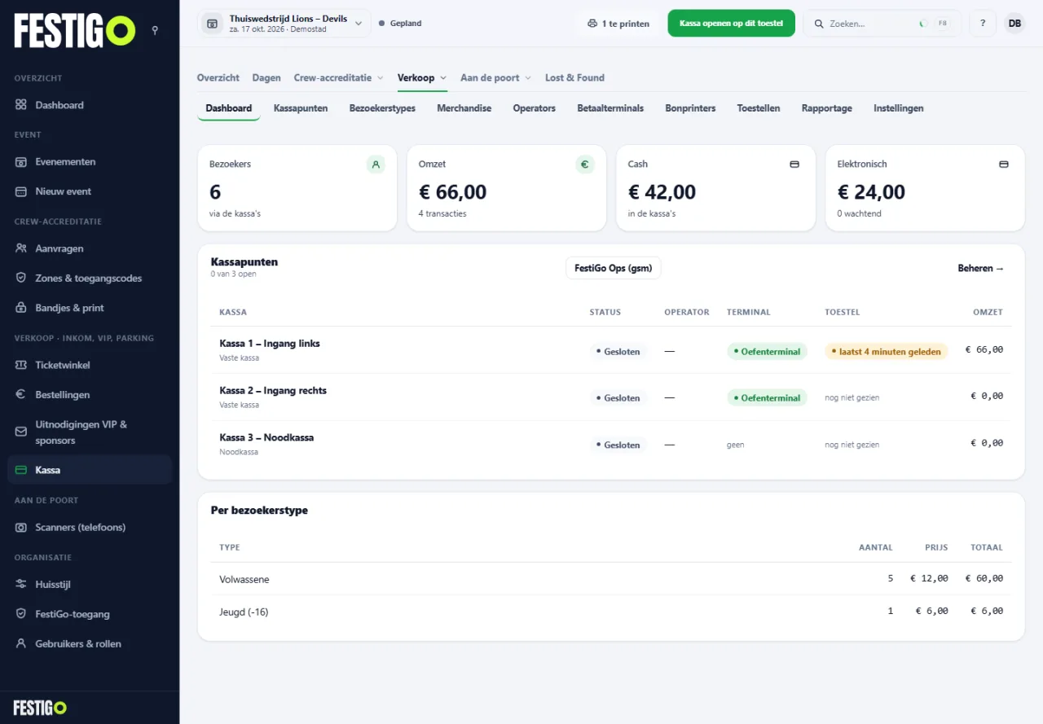1043x724 pixels.
Task: Click the location pin icon beside FestiGo logo
Action: 155,31
